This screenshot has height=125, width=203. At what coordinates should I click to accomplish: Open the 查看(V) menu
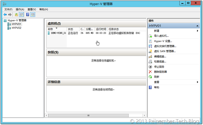(32, 9)
